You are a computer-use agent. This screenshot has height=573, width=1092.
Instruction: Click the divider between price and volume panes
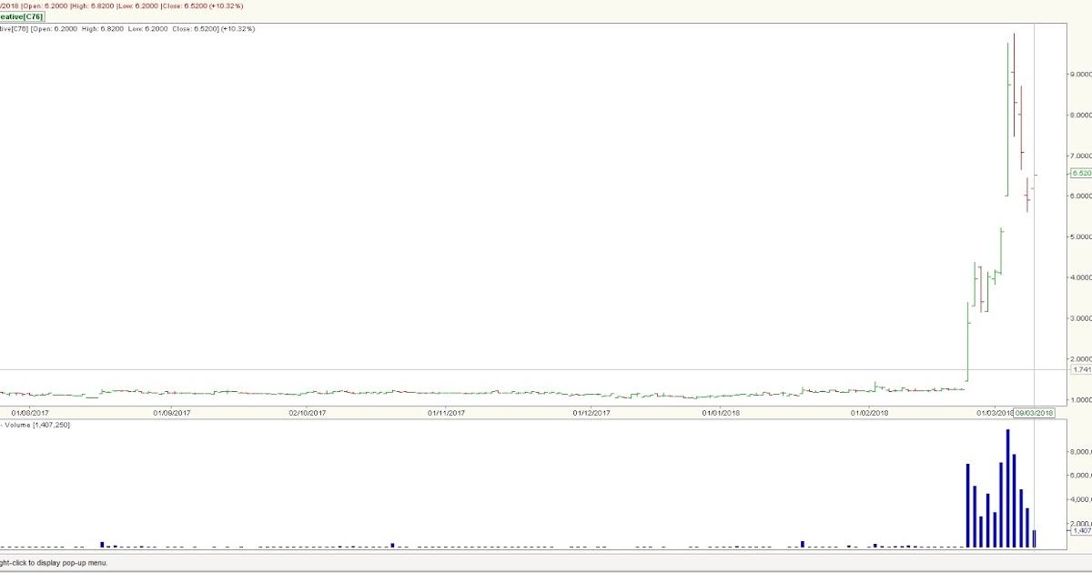546,421
